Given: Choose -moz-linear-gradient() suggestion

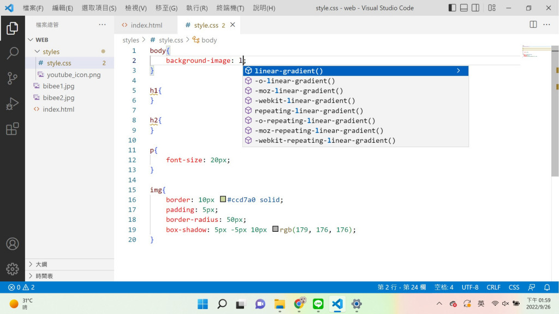Looking at the screenshot, I should point(355,91).
